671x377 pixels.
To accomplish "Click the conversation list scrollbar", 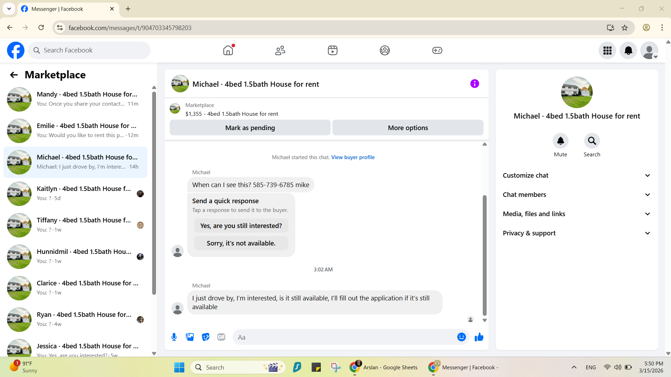I will tap(154, 193).
